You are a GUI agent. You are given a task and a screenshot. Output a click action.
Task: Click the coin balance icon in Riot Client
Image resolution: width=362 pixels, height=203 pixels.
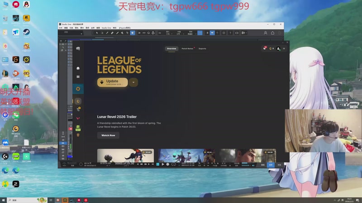pos(271,49)
